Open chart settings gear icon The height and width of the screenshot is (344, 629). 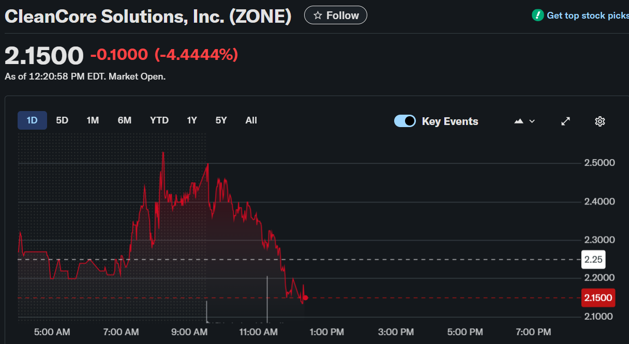[x=600, y=121]
